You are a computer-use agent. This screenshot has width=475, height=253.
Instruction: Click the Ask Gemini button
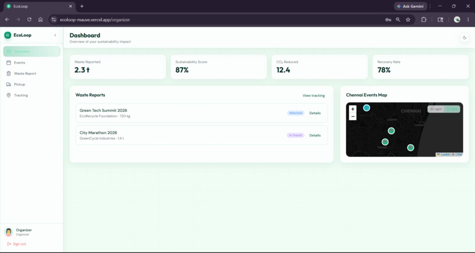point(411,6)
